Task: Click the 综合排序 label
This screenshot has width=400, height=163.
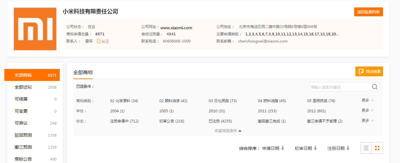Action: (x=250, y=148)
